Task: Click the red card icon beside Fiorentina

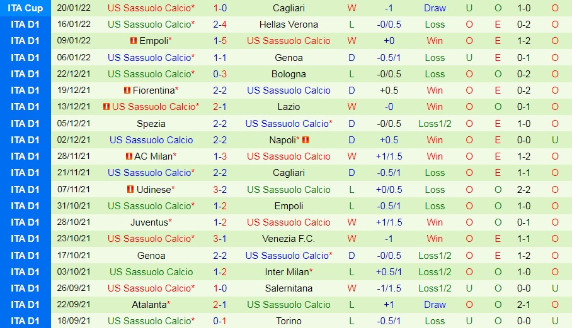Action: [128, 90]
